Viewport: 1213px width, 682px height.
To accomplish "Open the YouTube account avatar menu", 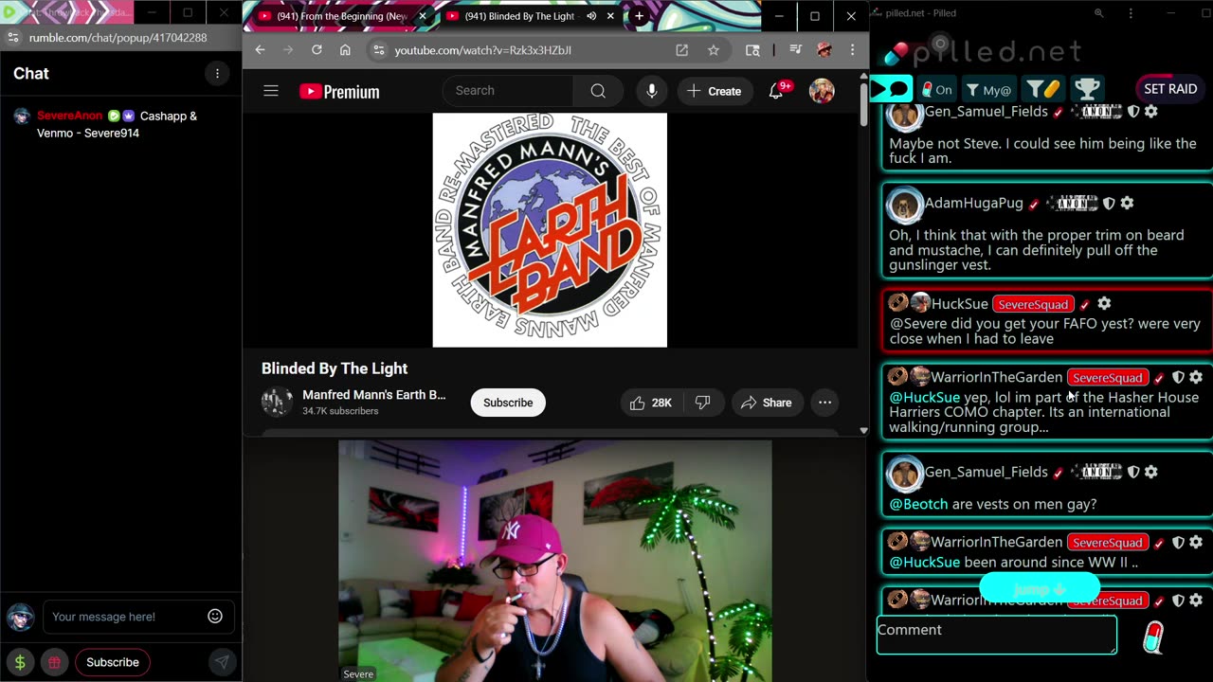I will point(822,91).
